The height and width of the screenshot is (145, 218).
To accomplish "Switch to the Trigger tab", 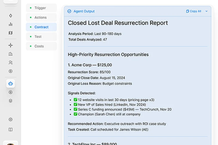I will point(40,8).
